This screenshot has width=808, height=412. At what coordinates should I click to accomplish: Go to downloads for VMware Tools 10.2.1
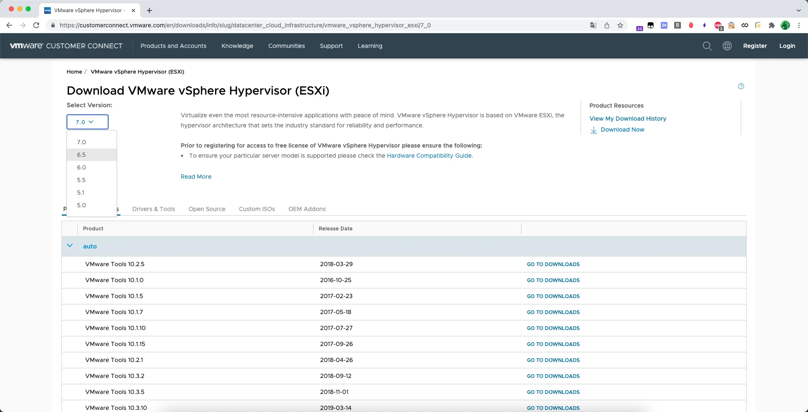tap(553, 360)
